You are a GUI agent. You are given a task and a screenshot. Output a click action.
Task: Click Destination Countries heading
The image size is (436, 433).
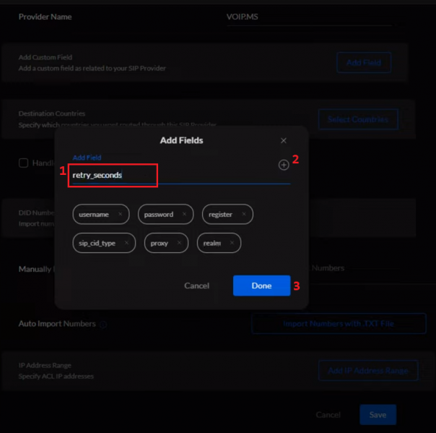click(52, 113)
